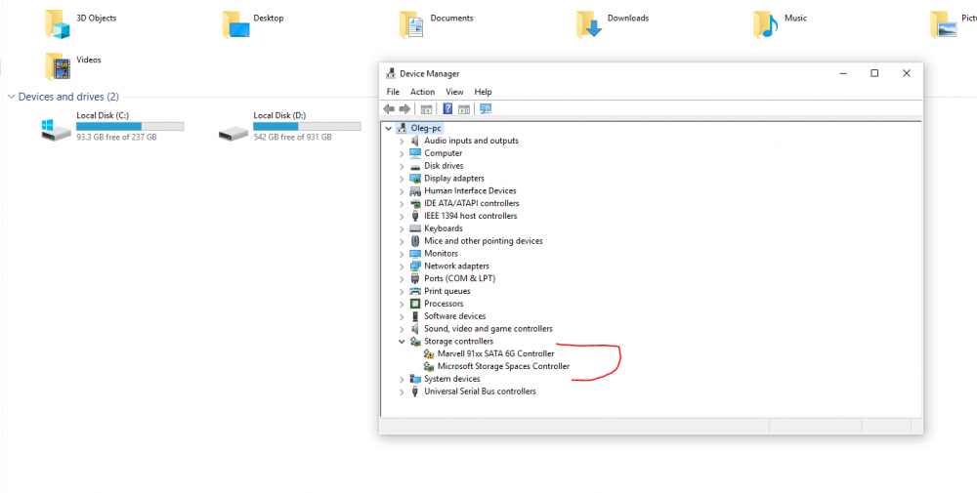Image resolution: width=977 pixels, height=493 pixels.
Task: Click the Keyboards category icon
Action: (415, 228)
